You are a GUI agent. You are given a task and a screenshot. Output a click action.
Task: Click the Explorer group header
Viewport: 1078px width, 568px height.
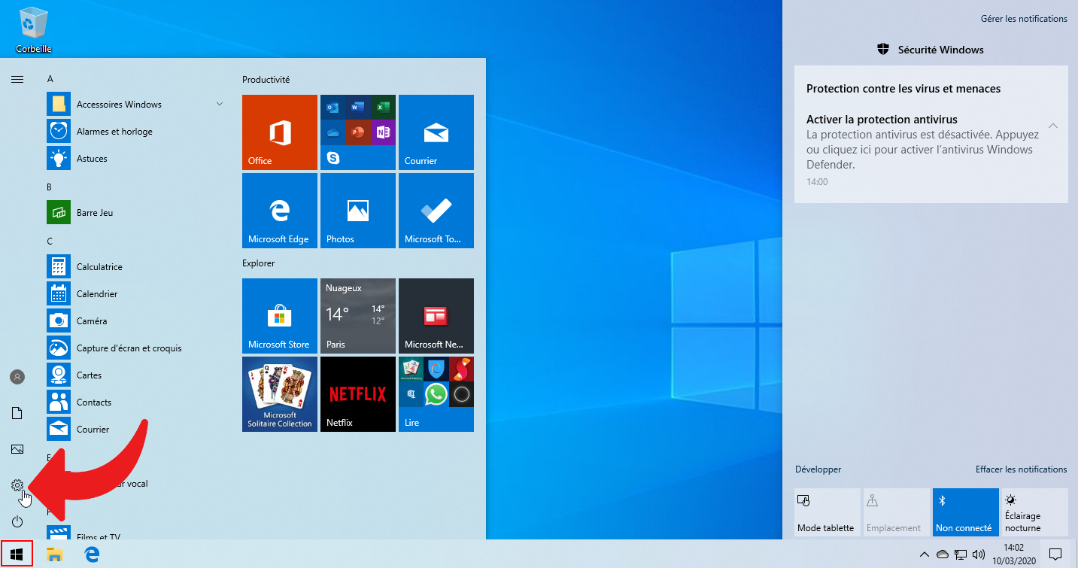coord(259,263)
